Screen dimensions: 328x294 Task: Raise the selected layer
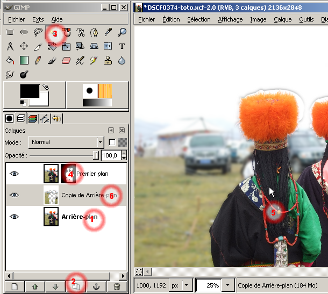tap(35, 286)
